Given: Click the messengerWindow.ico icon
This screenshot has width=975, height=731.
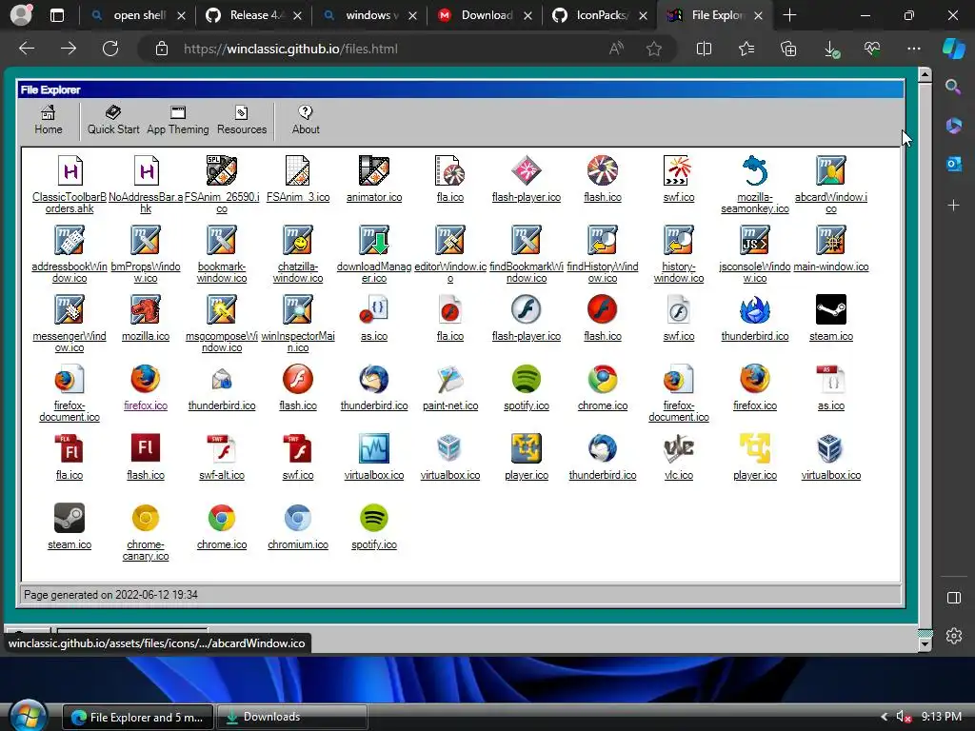Looking at the screenshot, I should pos(70,309).
